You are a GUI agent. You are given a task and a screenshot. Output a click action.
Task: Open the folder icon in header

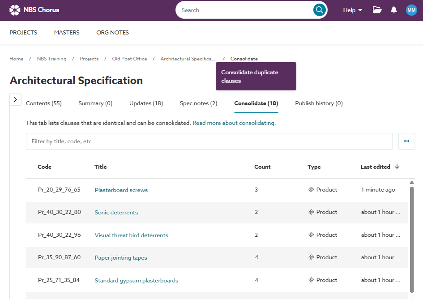[x=377, y=10]
